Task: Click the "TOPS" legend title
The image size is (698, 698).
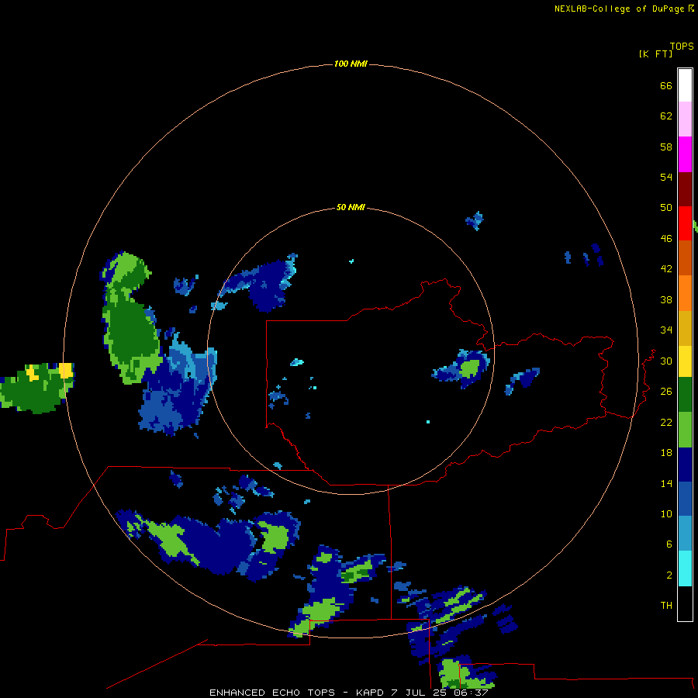Action: coord(682,46)
